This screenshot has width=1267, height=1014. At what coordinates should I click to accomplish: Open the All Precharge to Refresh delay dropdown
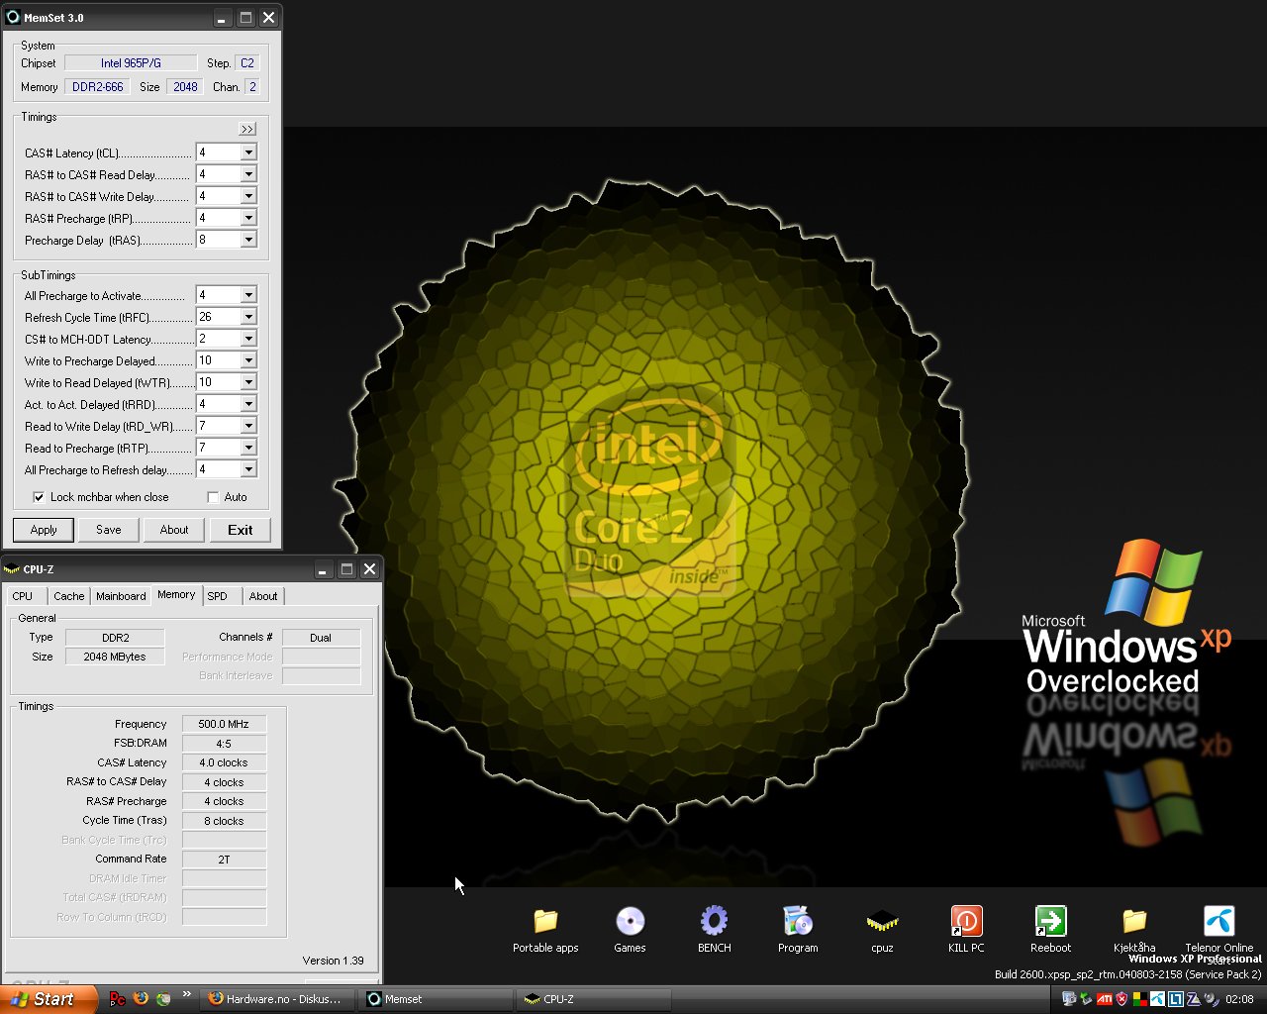[x=248, y=469]
